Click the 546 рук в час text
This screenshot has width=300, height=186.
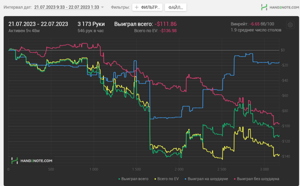coord(91,31)
